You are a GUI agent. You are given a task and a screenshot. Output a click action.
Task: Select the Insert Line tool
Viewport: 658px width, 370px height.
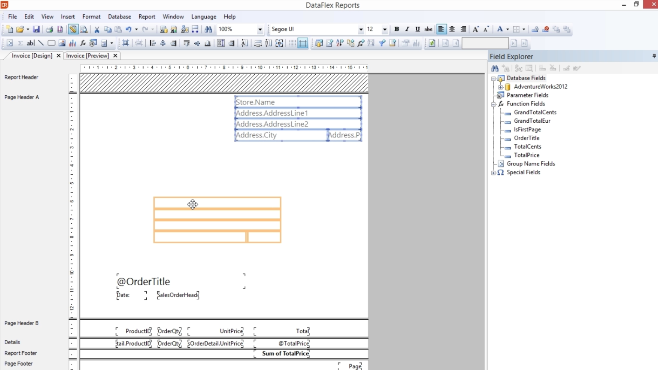point(41,43)
